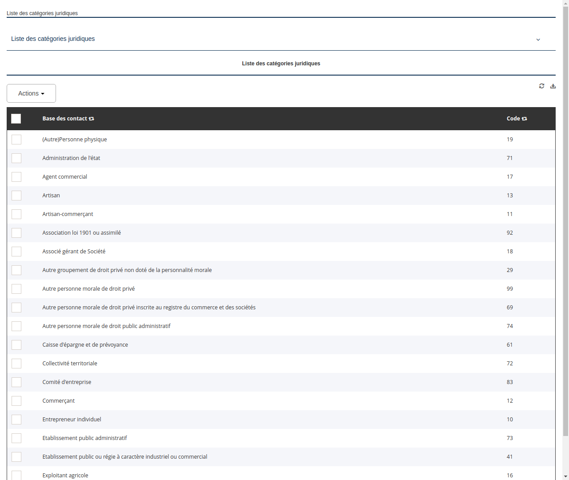Select the Base des contact column header
569x480 pixels.
(x=64, y=119)
